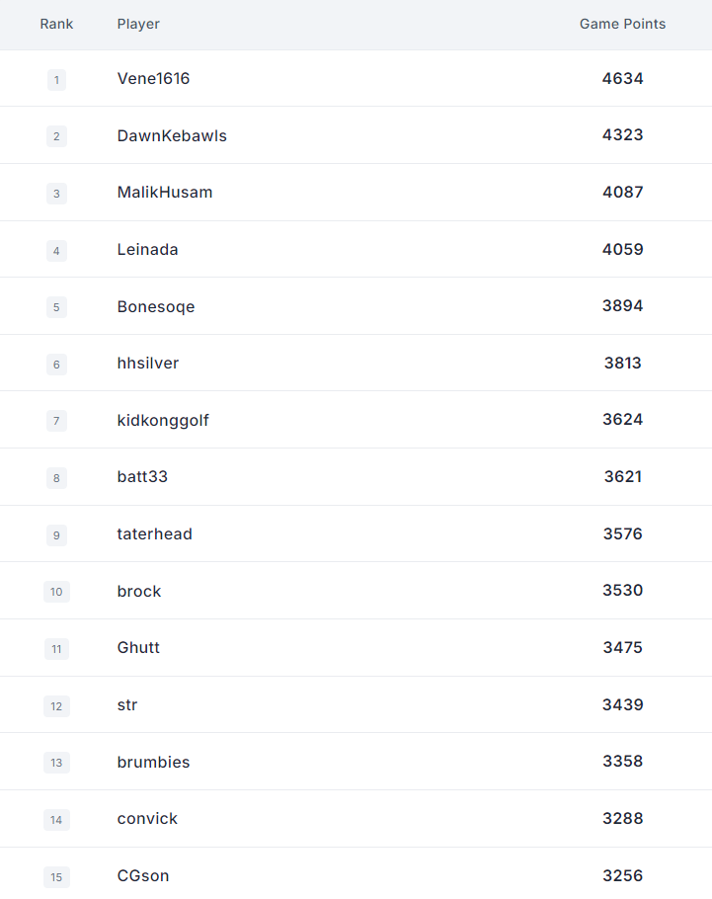Open player Vene1616's profile

153,79
